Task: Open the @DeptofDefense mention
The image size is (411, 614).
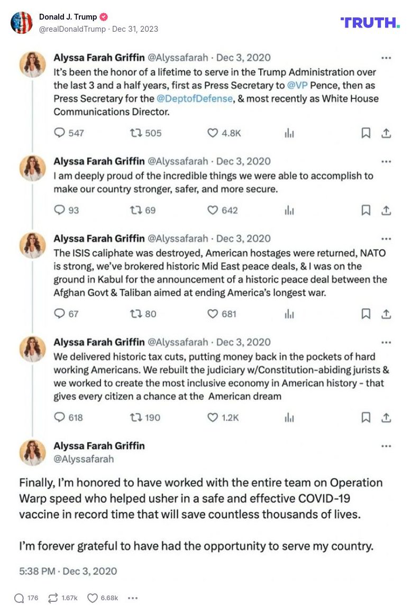Action: 194,98
